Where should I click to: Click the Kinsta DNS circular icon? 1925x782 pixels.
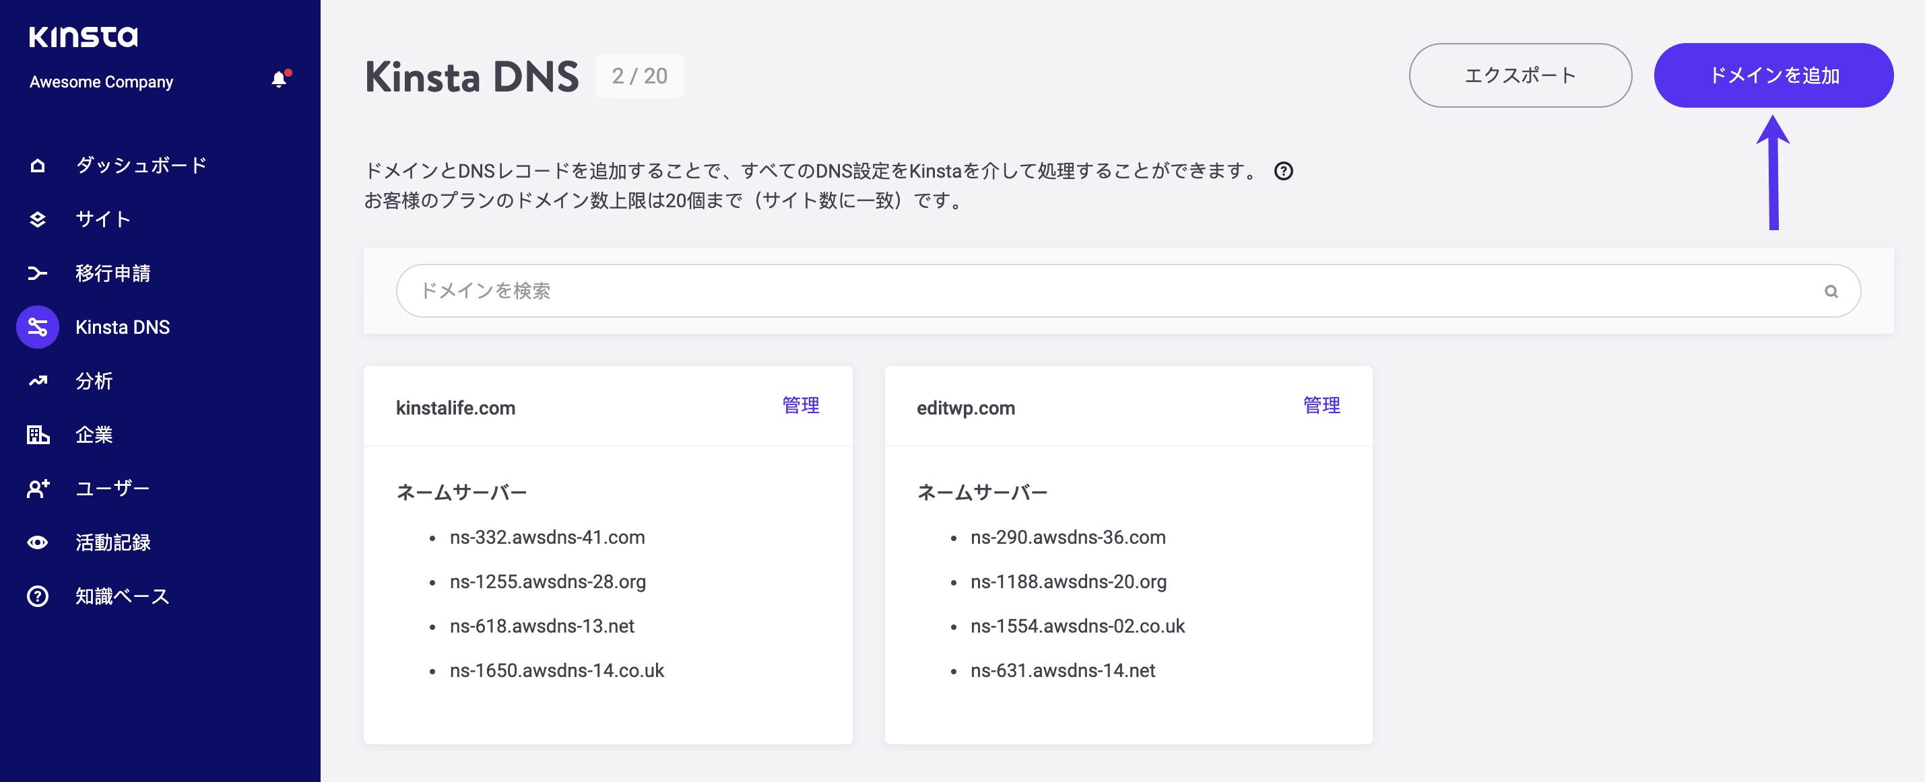[x=37, y=327]
